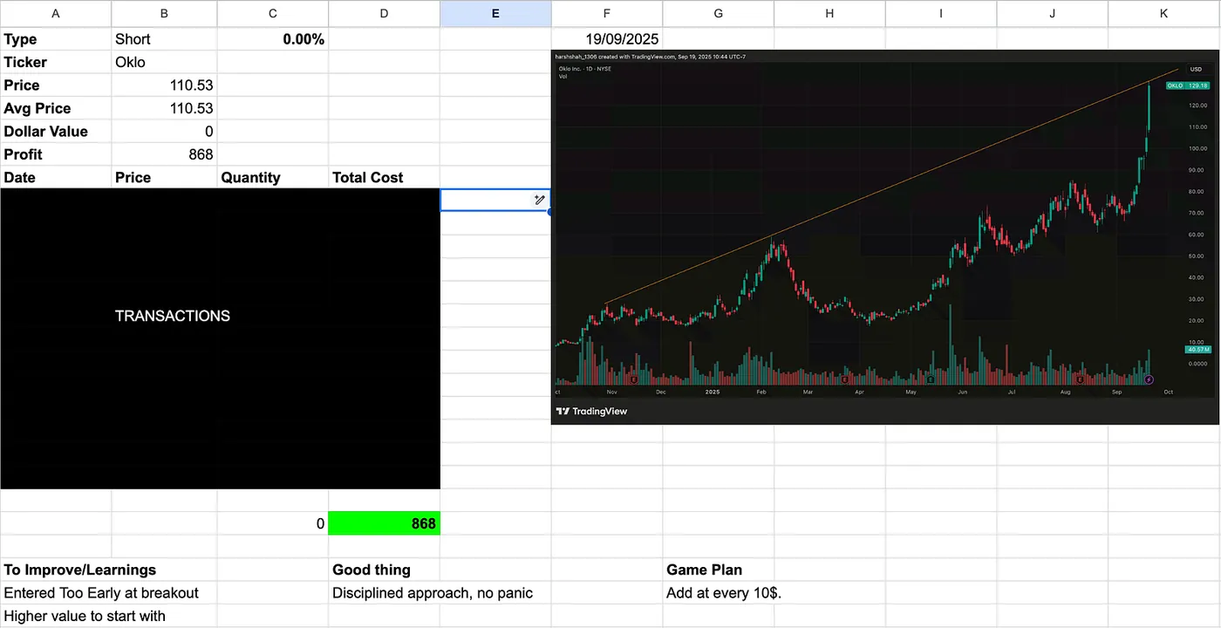Select column C header
Screen dimensions: 1221x628
(273, 13)
